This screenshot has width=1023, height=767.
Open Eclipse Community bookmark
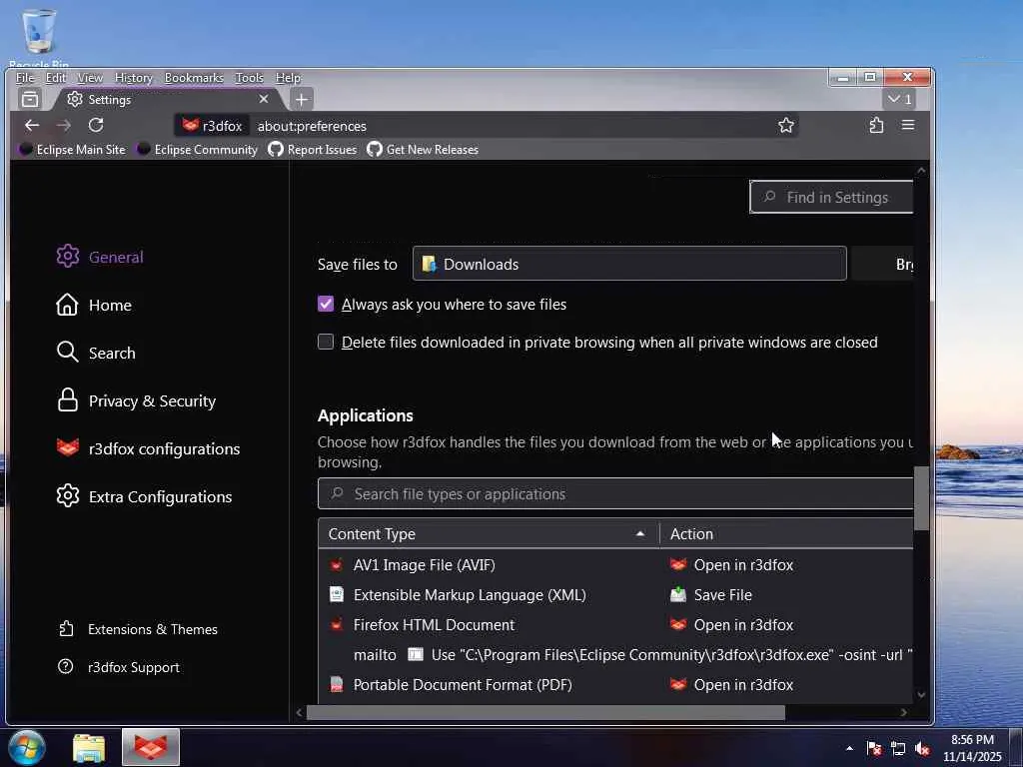coord(197,150)
